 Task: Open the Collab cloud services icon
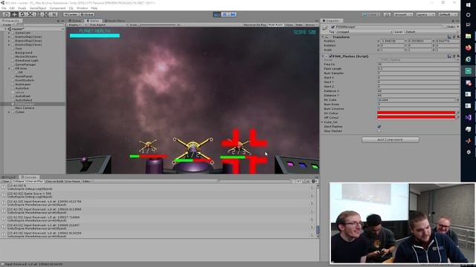coord(387,14)
